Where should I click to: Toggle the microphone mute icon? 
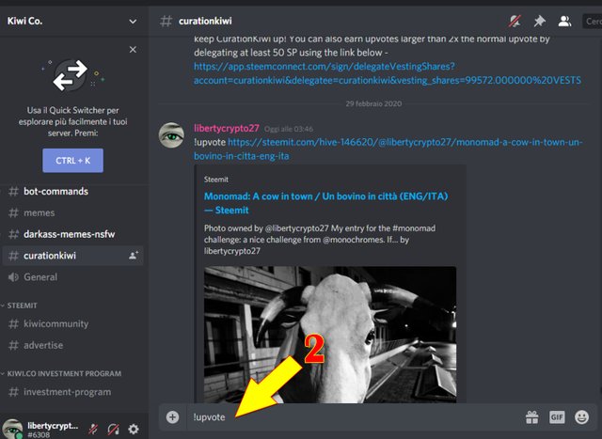pos(93,429)
